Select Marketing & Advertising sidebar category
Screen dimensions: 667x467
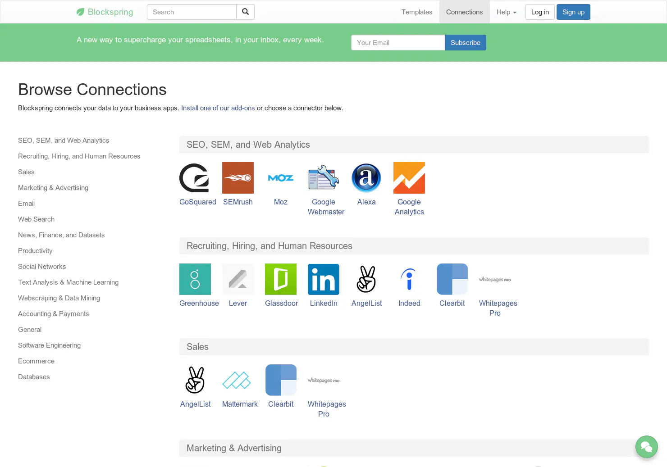(53, 188)
